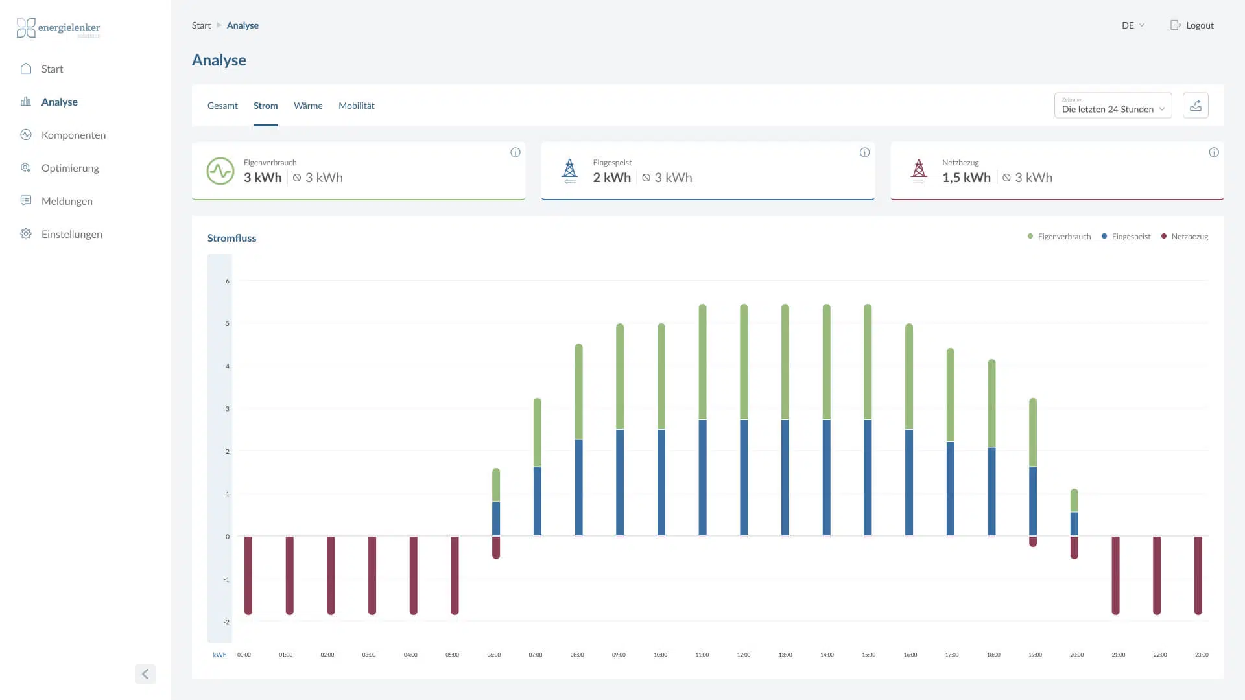Click the Komponenten sidebar icon

(26, 135)
